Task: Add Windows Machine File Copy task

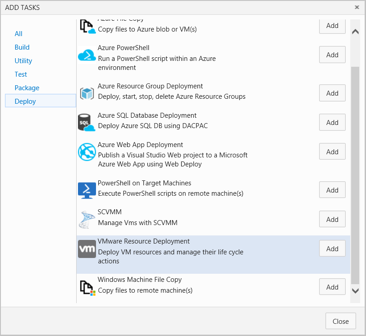Action: (x=332, y=287)
